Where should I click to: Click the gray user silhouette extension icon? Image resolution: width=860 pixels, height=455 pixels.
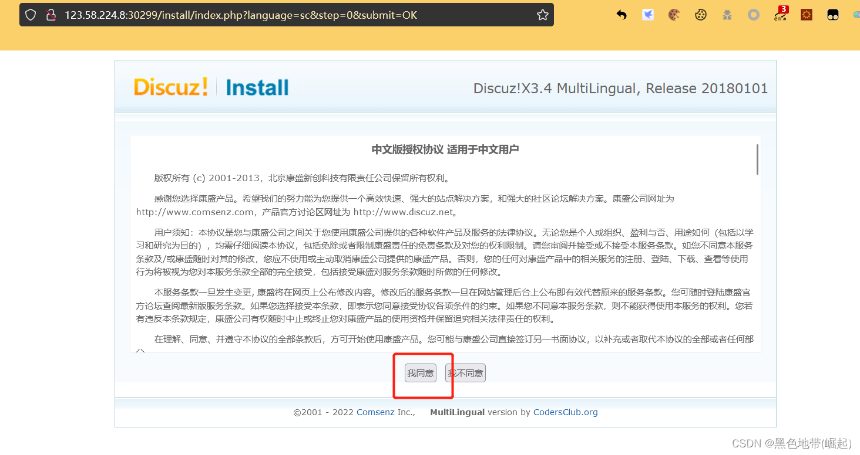coord(727,14)
